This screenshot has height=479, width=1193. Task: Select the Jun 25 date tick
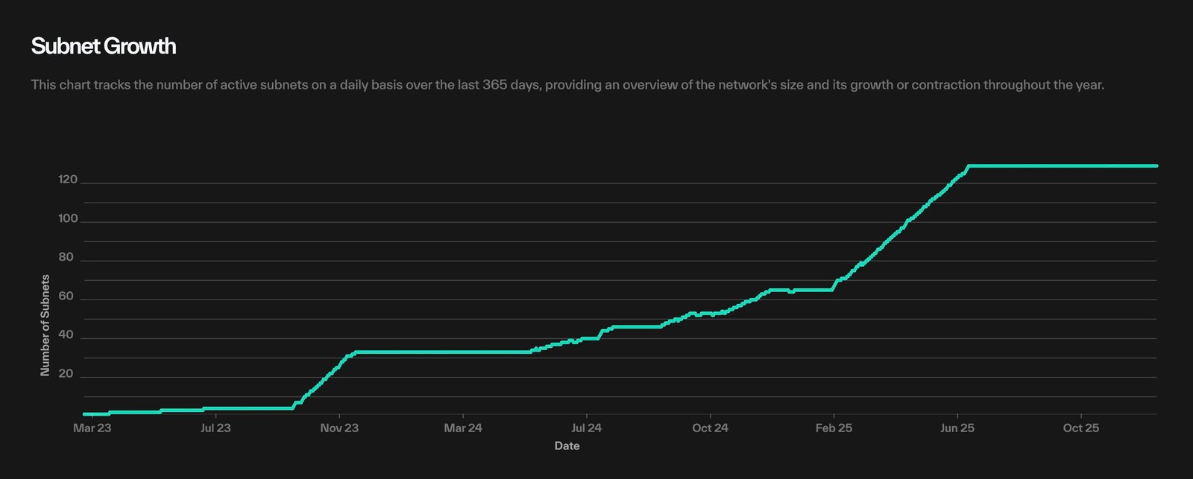(x=957, y=428)
